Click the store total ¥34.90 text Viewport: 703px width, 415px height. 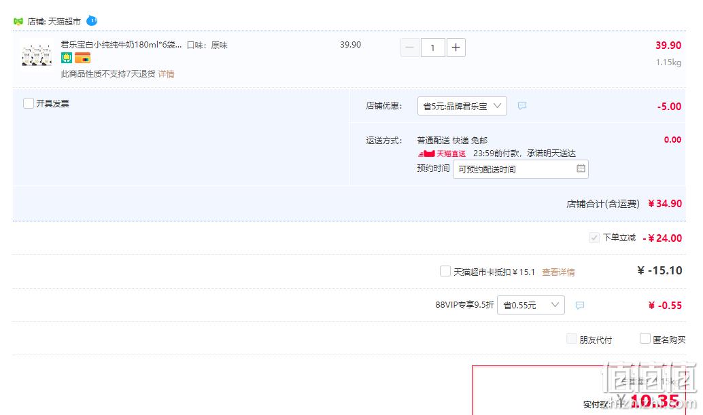(x=665, y=204)
